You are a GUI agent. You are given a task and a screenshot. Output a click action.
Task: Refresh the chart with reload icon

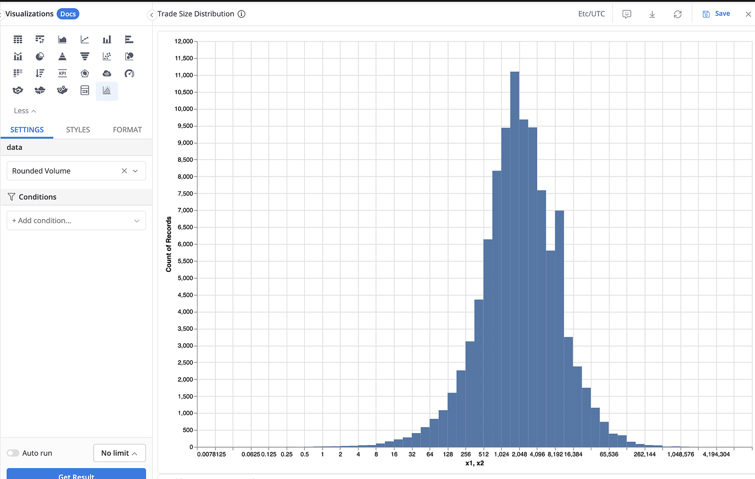tap(677, 14)
